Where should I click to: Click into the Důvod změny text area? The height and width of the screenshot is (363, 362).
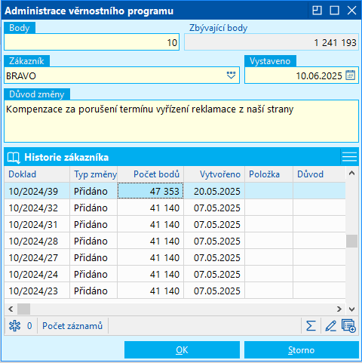(x=181, y=122)
